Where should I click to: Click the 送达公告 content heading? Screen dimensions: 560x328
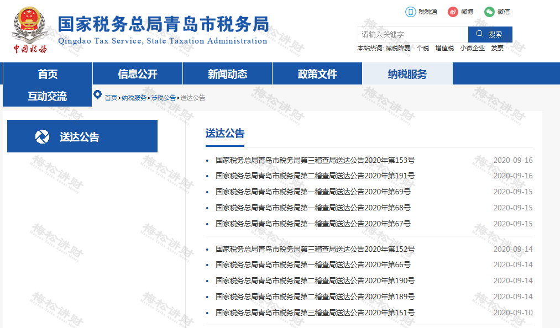(x=225, y=134)
